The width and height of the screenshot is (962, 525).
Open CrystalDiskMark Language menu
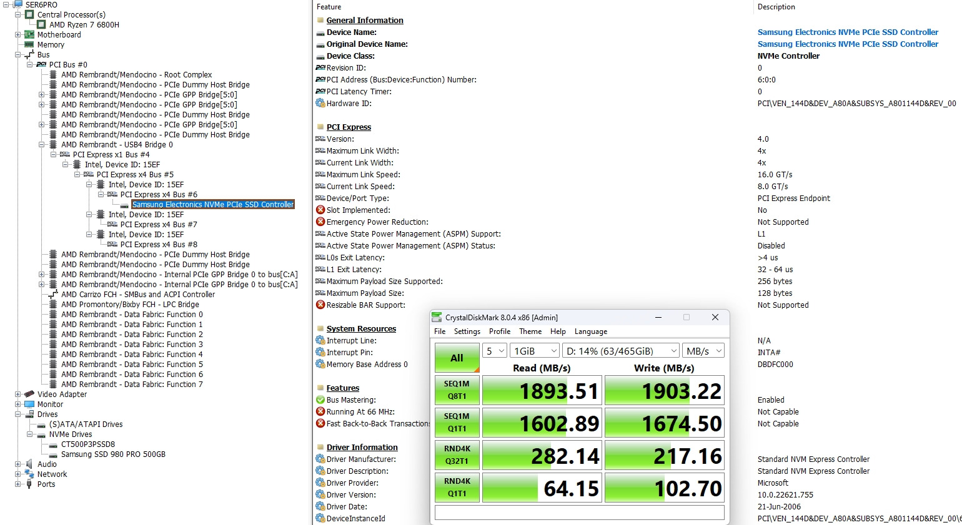591,331
